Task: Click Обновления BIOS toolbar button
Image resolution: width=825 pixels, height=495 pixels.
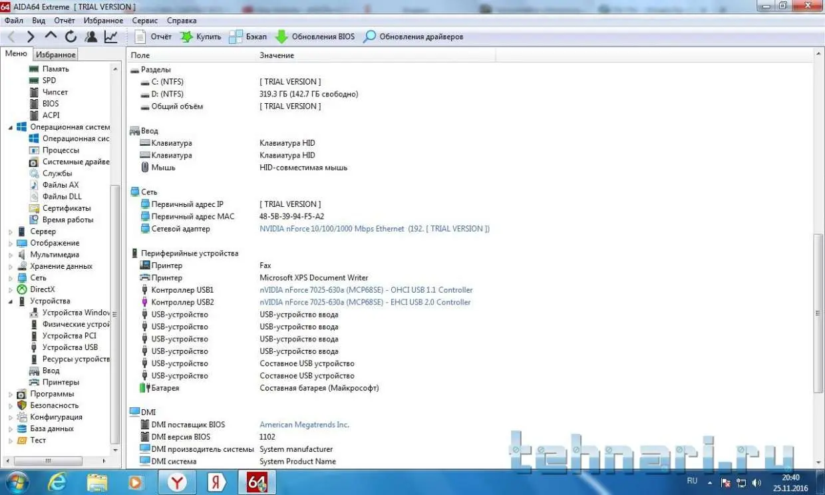Action: tap(315, 37)
